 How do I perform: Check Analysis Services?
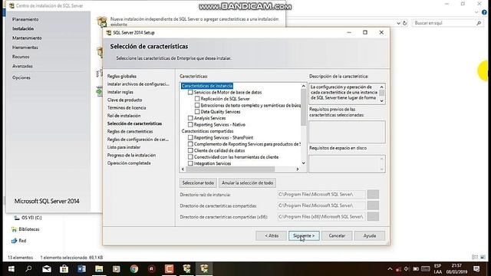tap(190, 118)
